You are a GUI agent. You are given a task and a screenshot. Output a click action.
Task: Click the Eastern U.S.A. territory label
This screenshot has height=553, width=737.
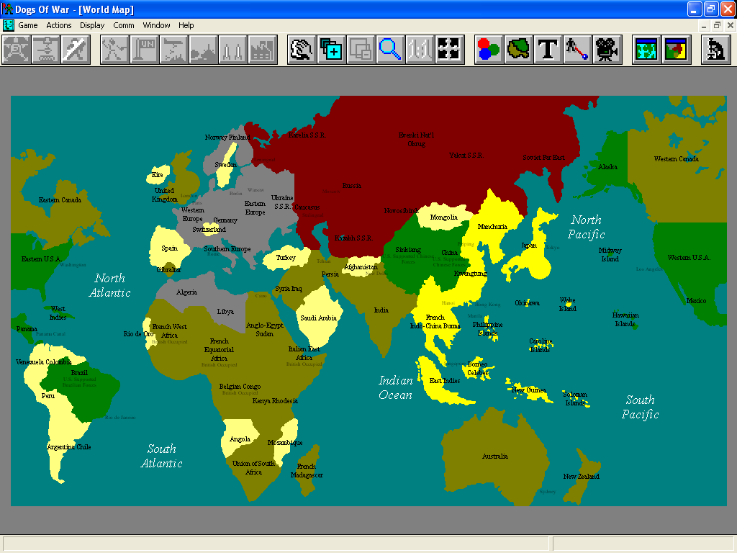coord(41,259)
